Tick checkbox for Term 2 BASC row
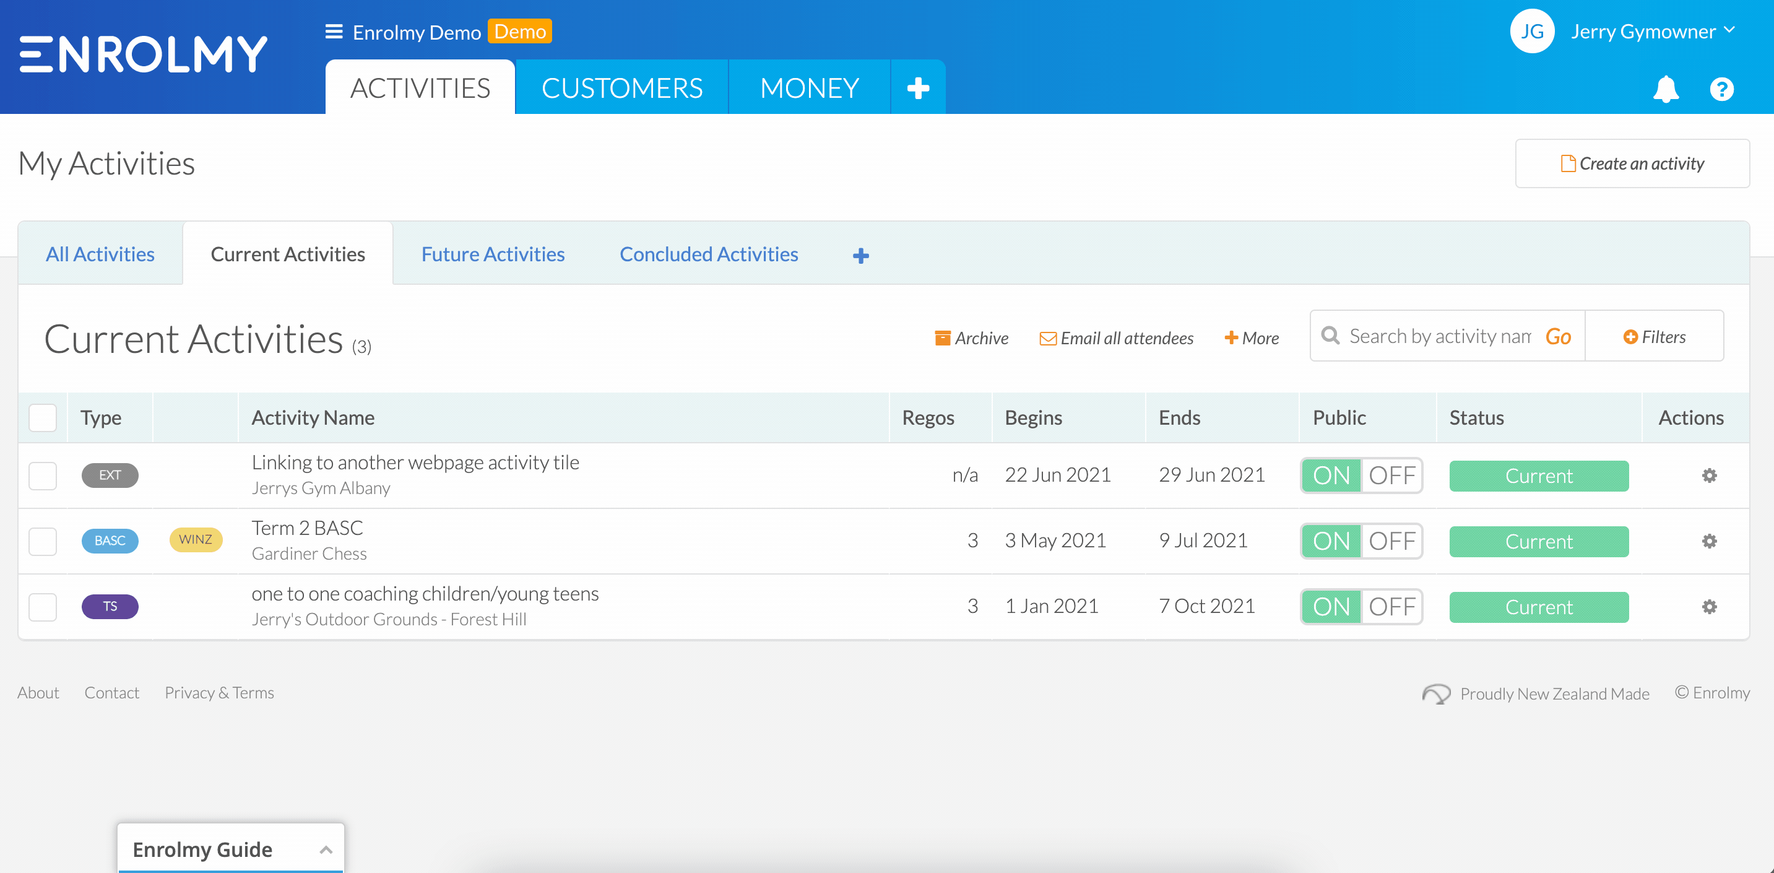1774x873 pixels. click(43, 541)
